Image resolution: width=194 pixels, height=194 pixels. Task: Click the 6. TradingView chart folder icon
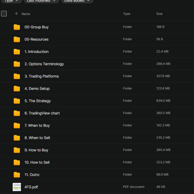coord(17,113)
